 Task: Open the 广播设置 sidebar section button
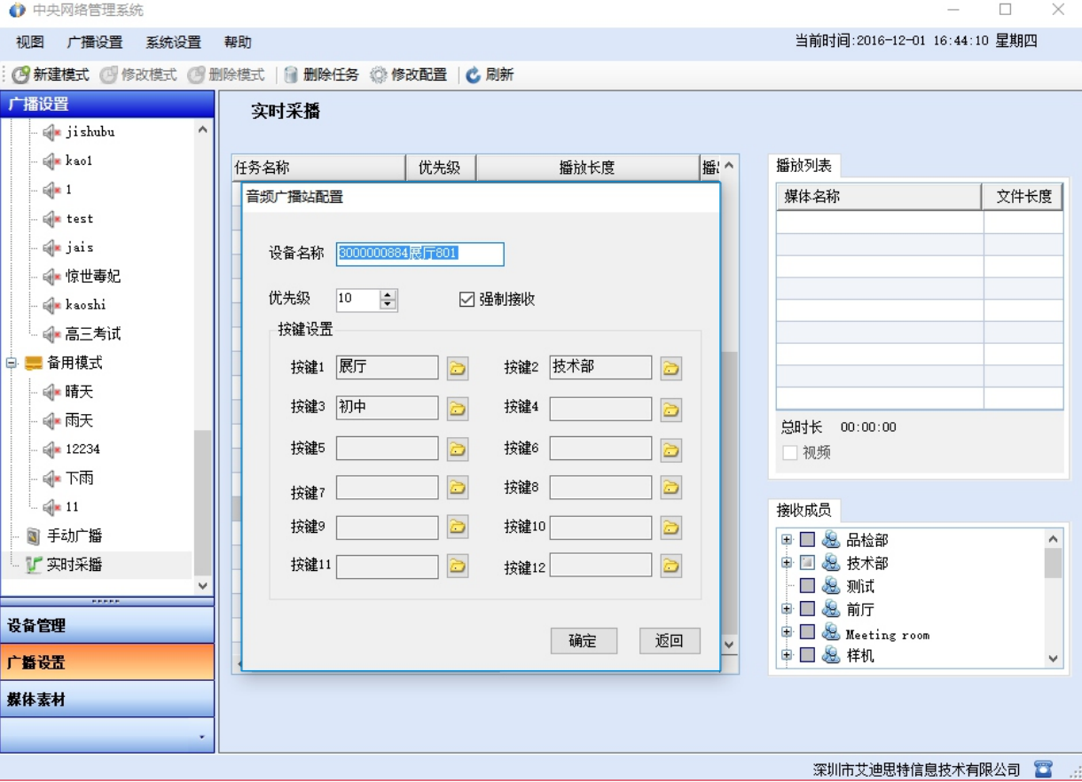pos(107,662)
